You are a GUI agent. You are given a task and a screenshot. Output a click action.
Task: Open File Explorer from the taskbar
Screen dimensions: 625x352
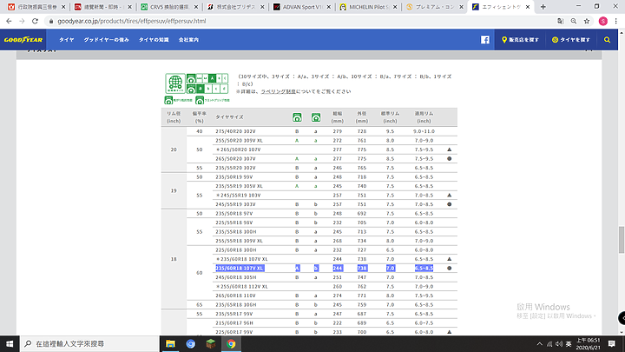pyautogui.click(x=171, y=343)
